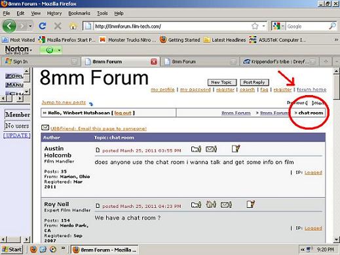Email Austin Holcomb using the envelope icon
The width and height of the screenshot is (340, 255).
pos(211,149)
